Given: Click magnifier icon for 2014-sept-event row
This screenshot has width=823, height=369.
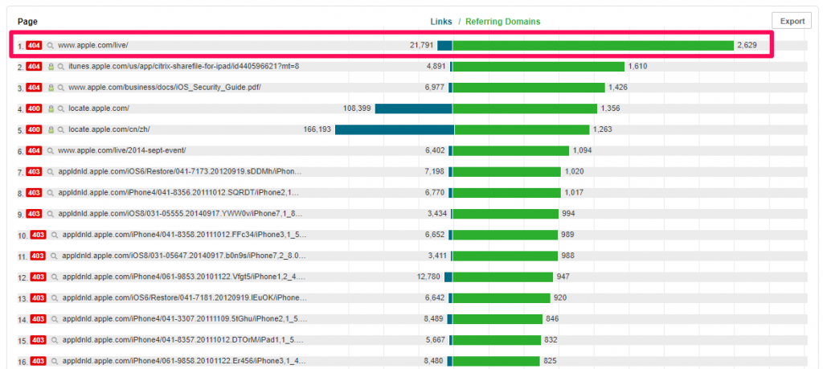Looking at the screenshot, I should 51,150.
